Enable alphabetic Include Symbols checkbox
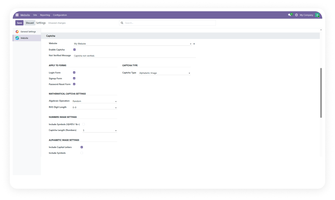Image resolution: width=335 pixels, height=200 pixels. [x=82, y=153]
